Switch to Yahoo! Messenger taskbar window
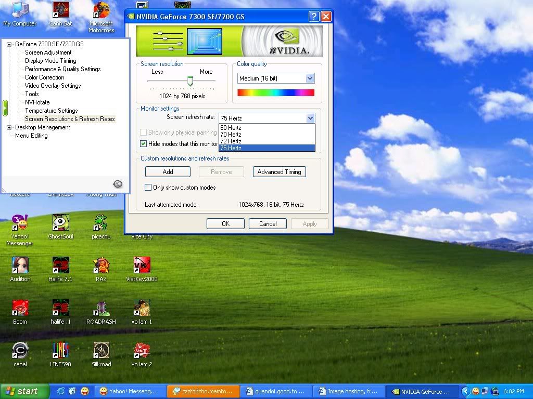 (131, 391)
